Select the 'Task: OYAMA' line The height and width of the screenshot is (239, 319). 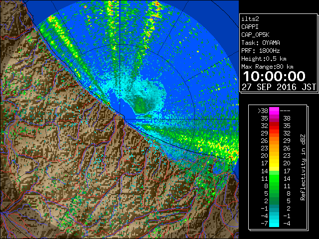(x=261, y=43)
